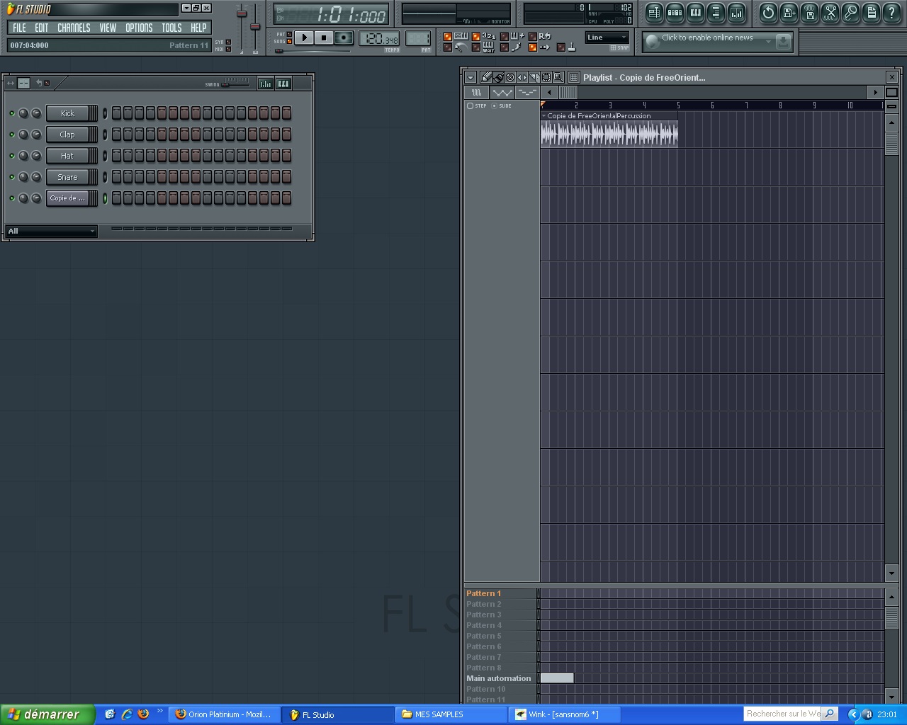Click the transport Play button
The image size is (907, 725).
304,38
